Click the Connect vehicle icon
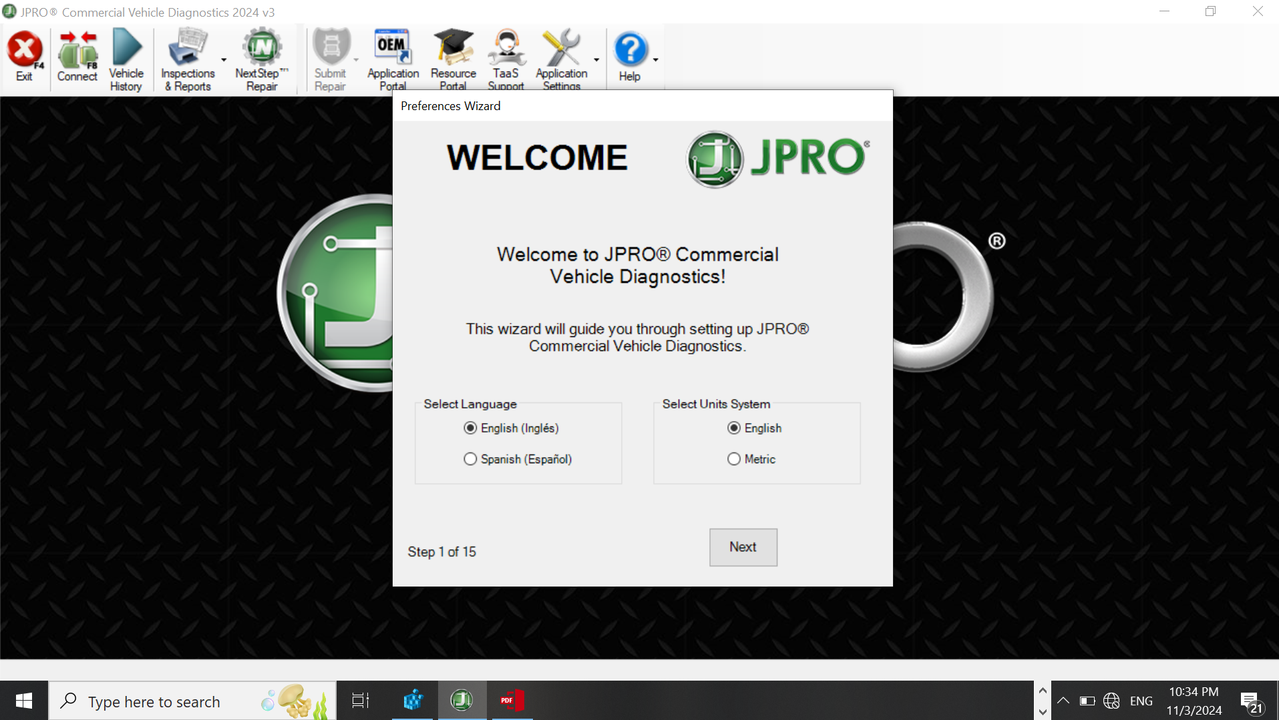 pyautogui.click(x=77, y=52)
